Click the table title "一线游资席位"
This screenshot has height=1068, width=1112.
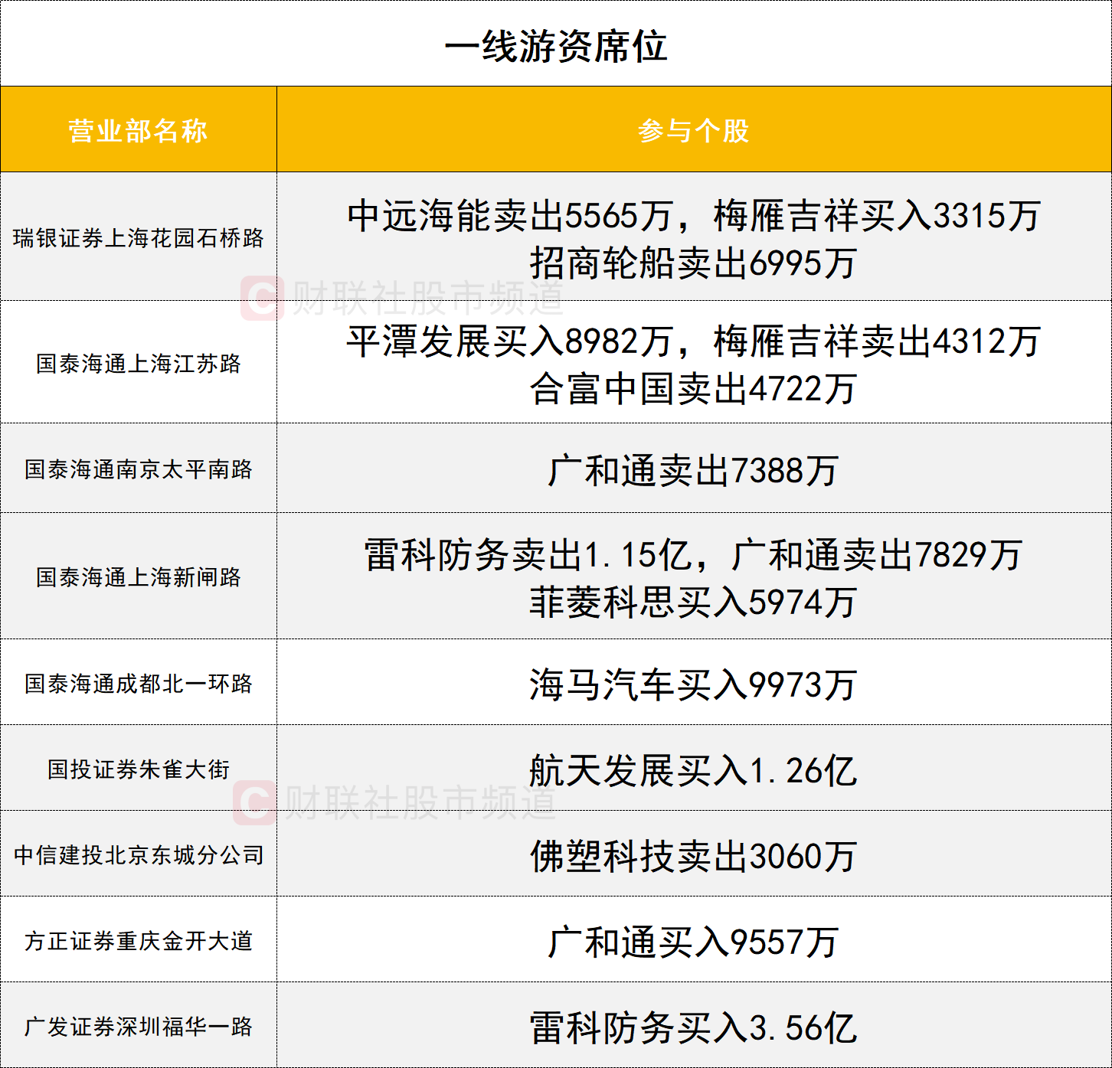click(x=556, y=46)
